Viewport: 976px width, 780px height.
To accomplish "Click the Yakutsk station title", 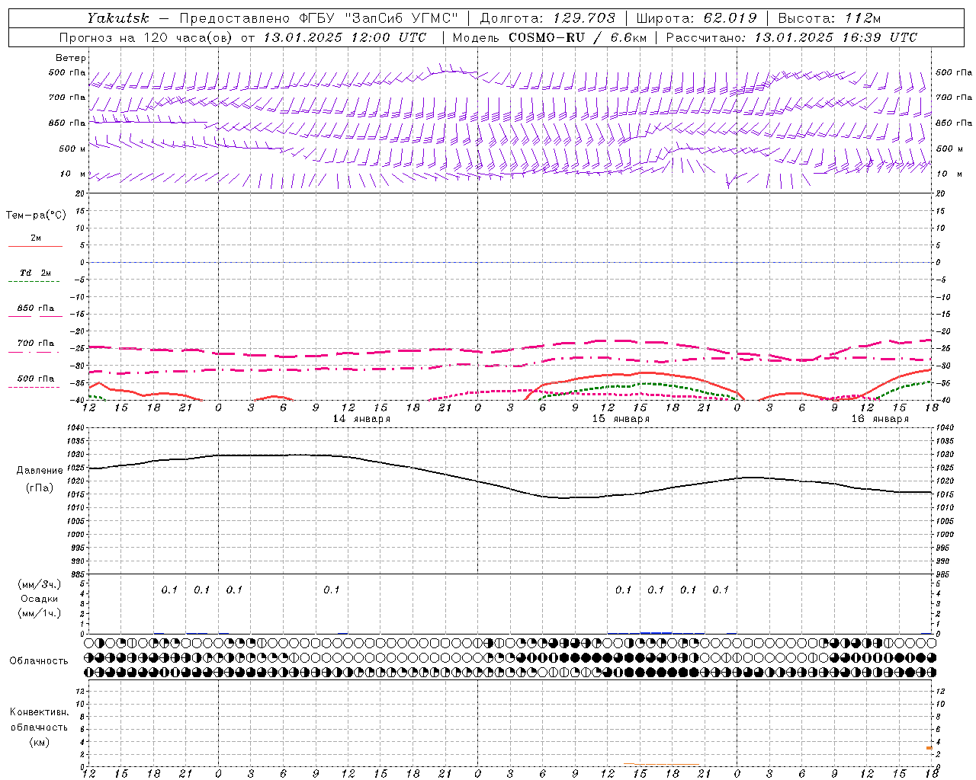I will (x=117, y=18).
